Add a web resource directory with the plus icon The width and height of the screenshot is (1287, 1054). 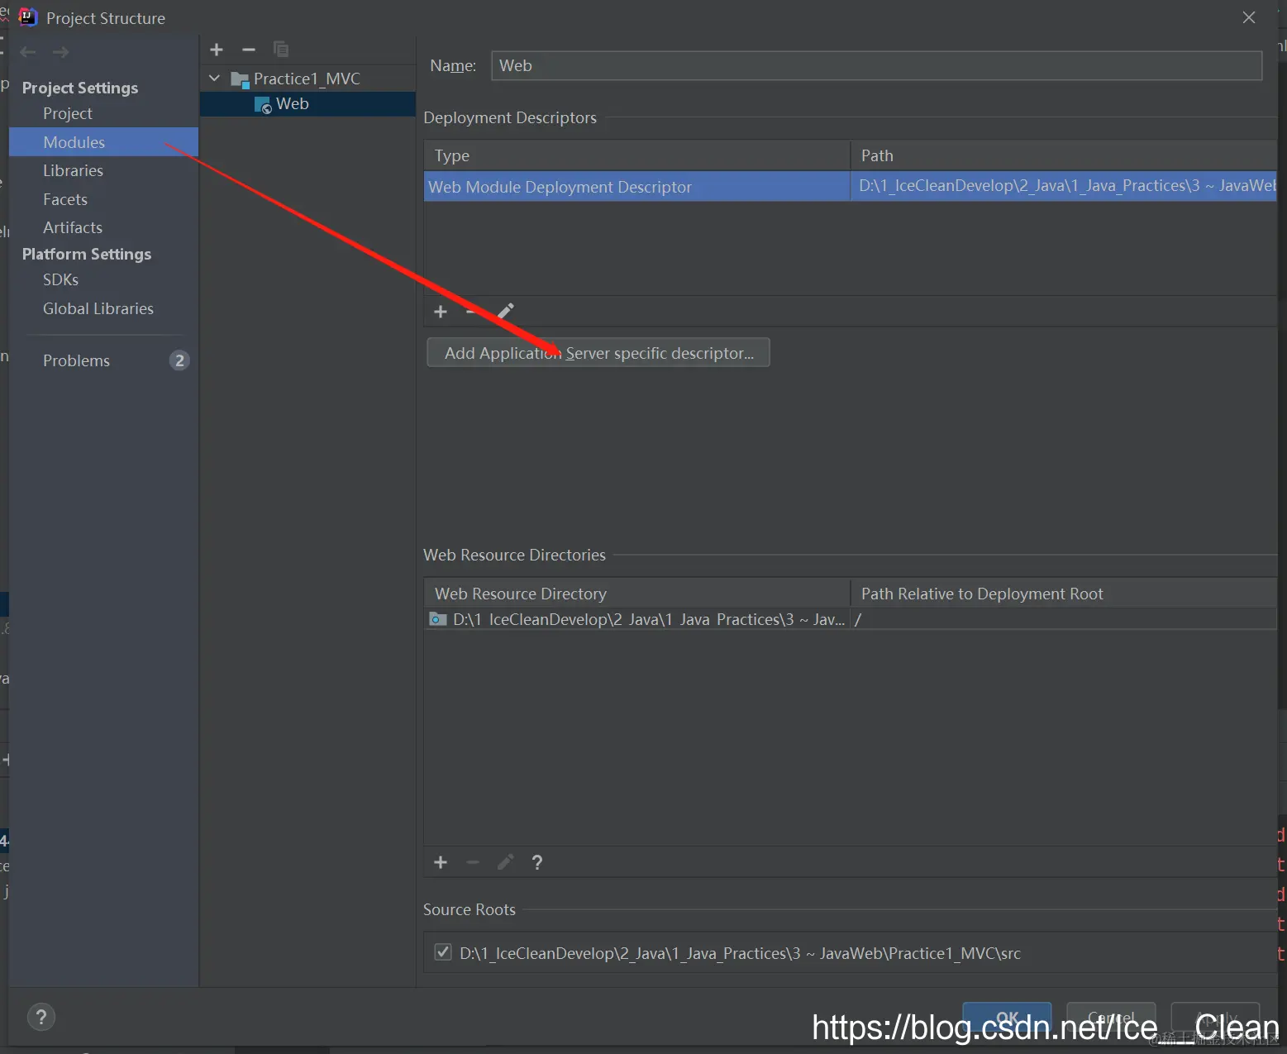(441, 862)
